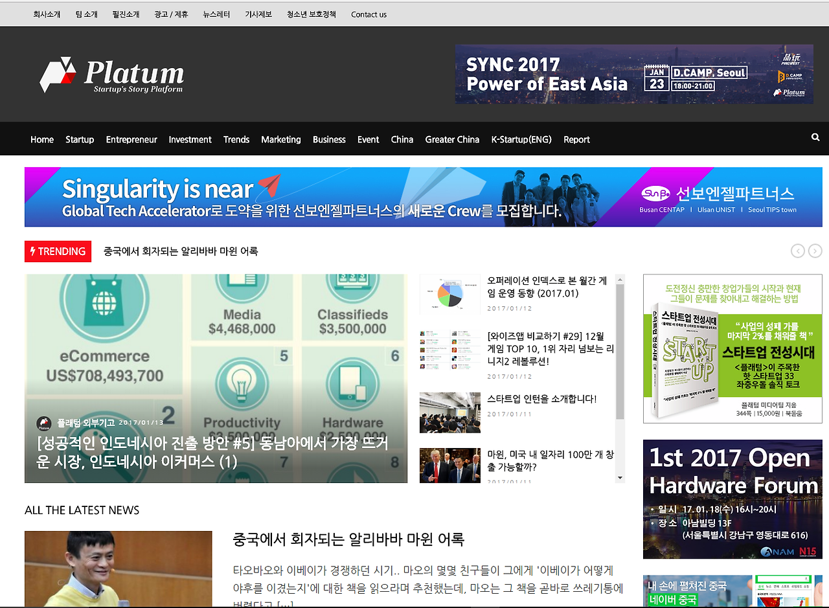Open article 마윈, 미국 내 일자리 100만 개 창출 가능할까?

click(x=551, y=460)
